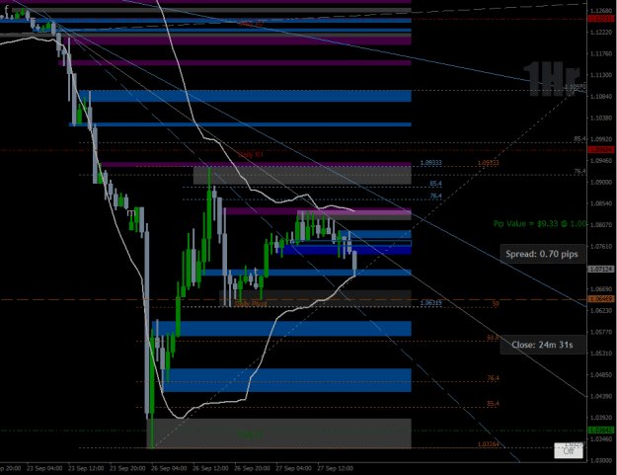Select the gray 85.4 Fibonacci level label
The width and height of the screenshot is (617, 475).
point(579,139)
